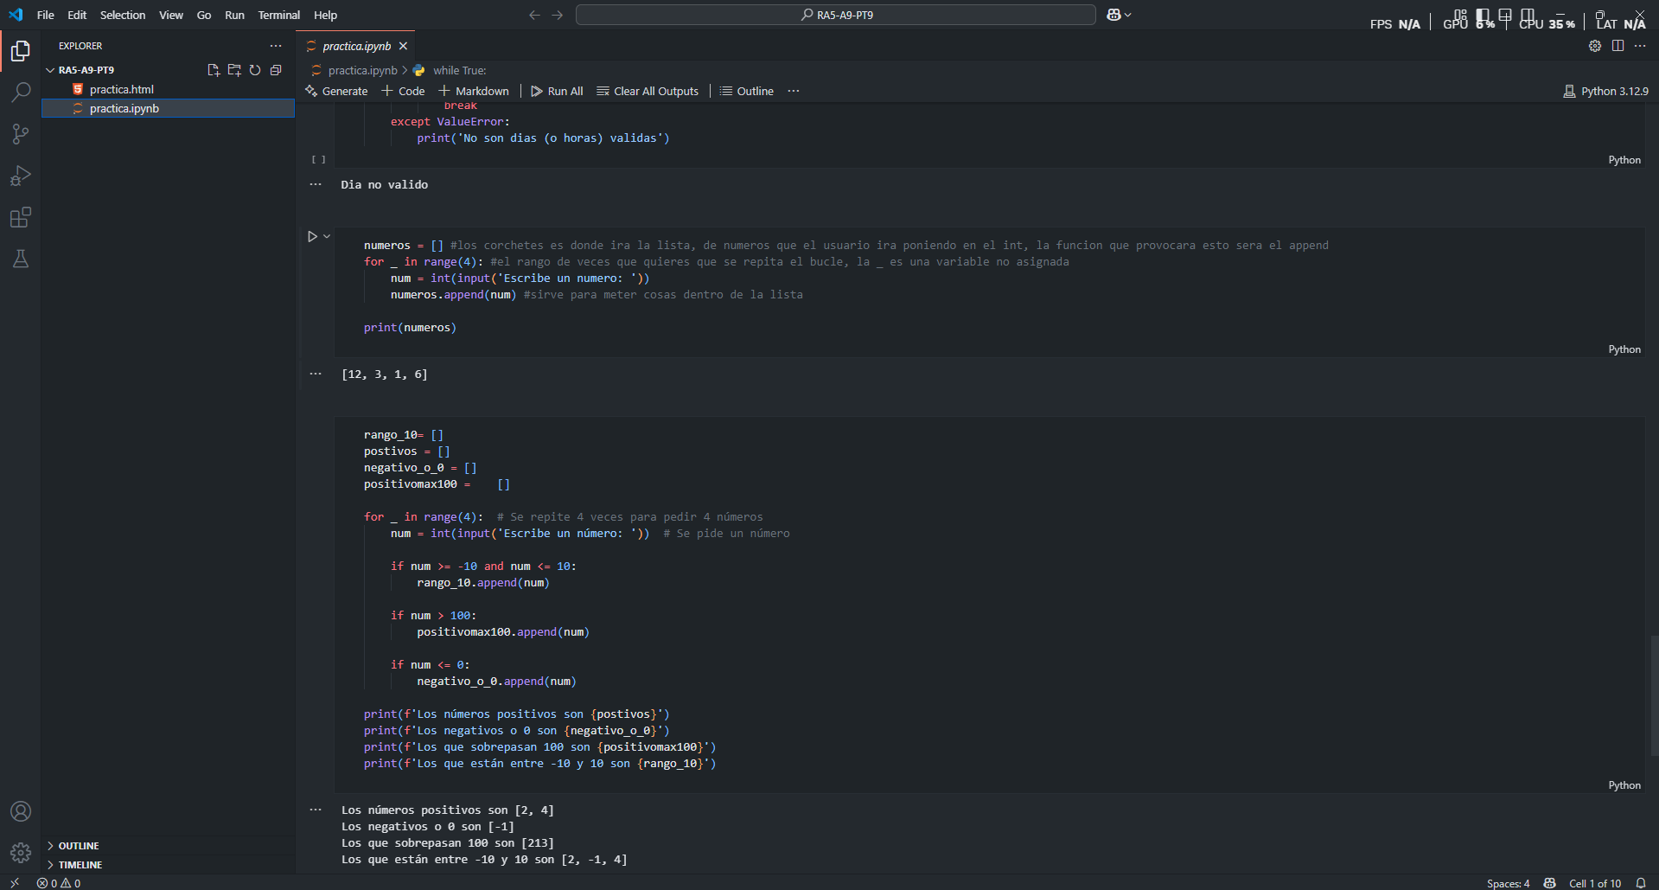Go forward with the navigation arrow
1659x890 pixels.
558,15
